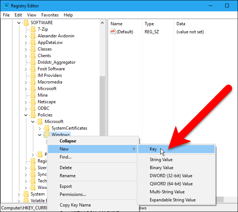
Task: Click the Type column header
Action: (x=158, y=24)
